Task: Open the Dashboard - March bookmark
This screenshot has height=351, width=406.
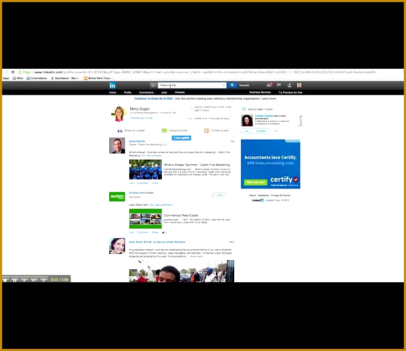Action: coord(65,78)
